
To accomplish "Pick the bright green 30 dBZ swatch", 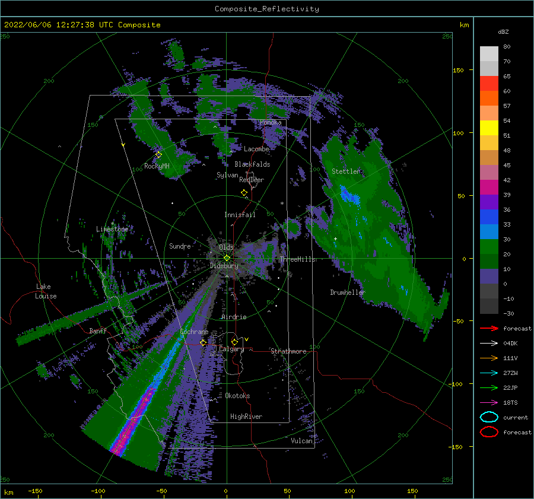I will (489, 246).
